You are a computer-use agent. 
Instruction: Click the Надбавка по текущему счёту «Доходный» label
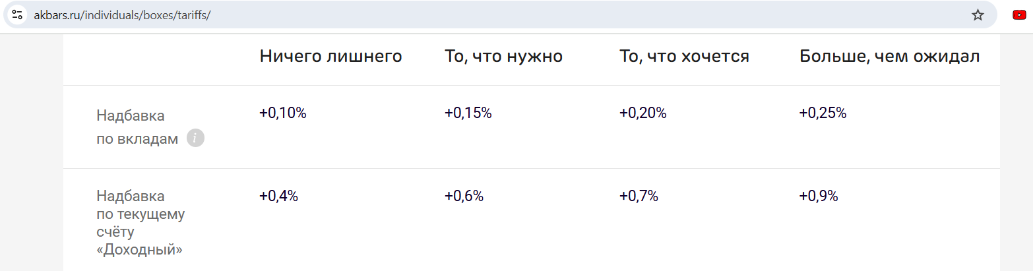pos(141,223)
